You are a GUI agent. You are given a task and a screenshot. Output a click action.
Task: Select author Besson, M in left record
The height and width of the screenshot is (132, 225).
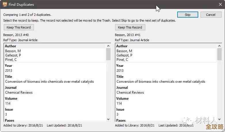13,51
